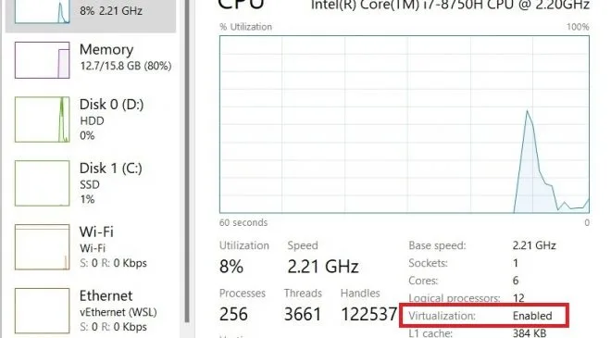Screen dimensions: 611x338
Task: Click the Processes count 256
Action: [233, 314]
